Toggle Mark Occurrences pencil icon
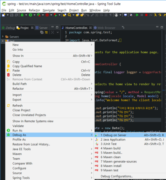The image size is (166, 180). pyautogui.click(x=92, y=15)
